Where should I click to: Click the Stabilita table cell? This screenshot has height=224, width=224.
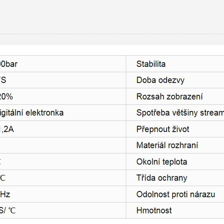point(151,64)
